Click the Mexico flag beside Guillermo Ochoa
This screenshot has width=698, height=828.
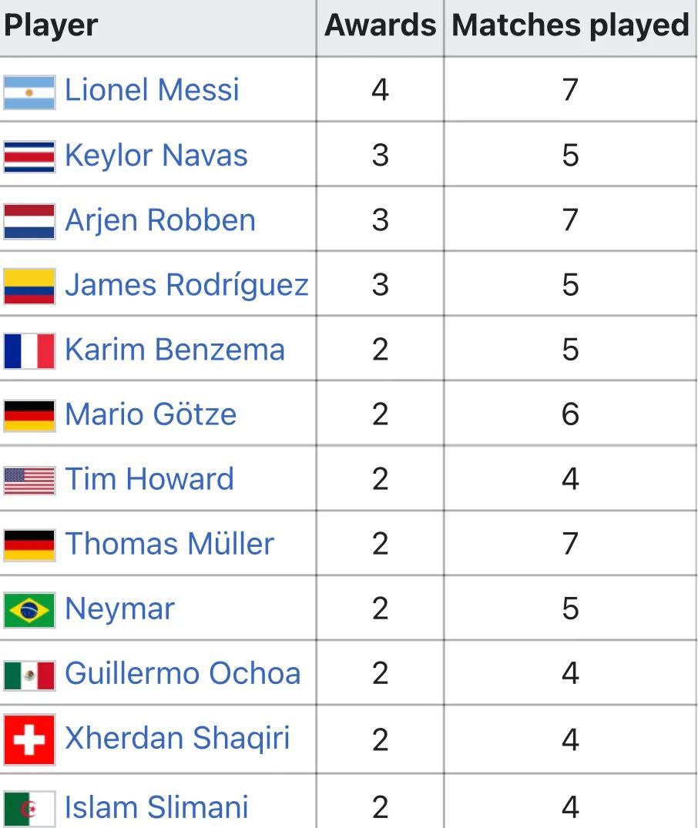pyautogui.click(x=29, y=675)
